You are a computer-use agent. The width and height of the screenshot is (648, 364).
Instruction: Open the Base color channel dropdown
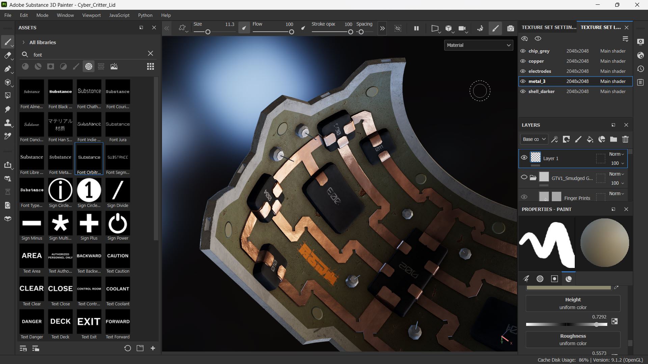(x=534, y=139)
